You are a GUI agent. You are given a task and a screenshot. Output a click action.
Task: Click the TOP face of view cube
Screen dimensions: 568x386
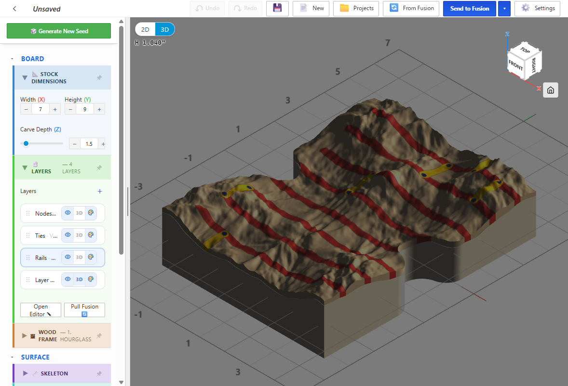[x=525, y=50]
